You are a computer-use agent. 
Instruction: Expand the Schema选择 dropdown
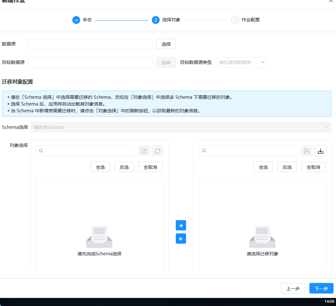(x=181, y=127)
